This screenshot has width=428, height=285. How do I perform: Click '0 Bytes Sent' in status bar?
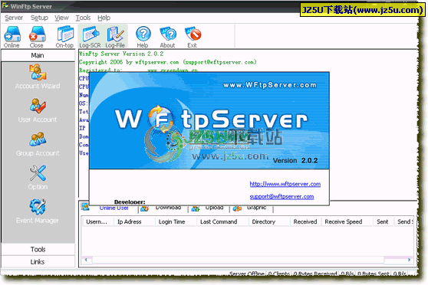pyautogui.click(x=374, y=273)
